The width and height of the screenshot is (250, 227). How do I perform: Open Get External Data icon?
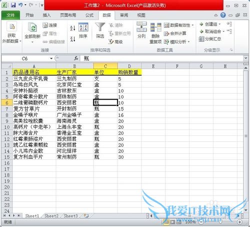click(x=12, y=27)
